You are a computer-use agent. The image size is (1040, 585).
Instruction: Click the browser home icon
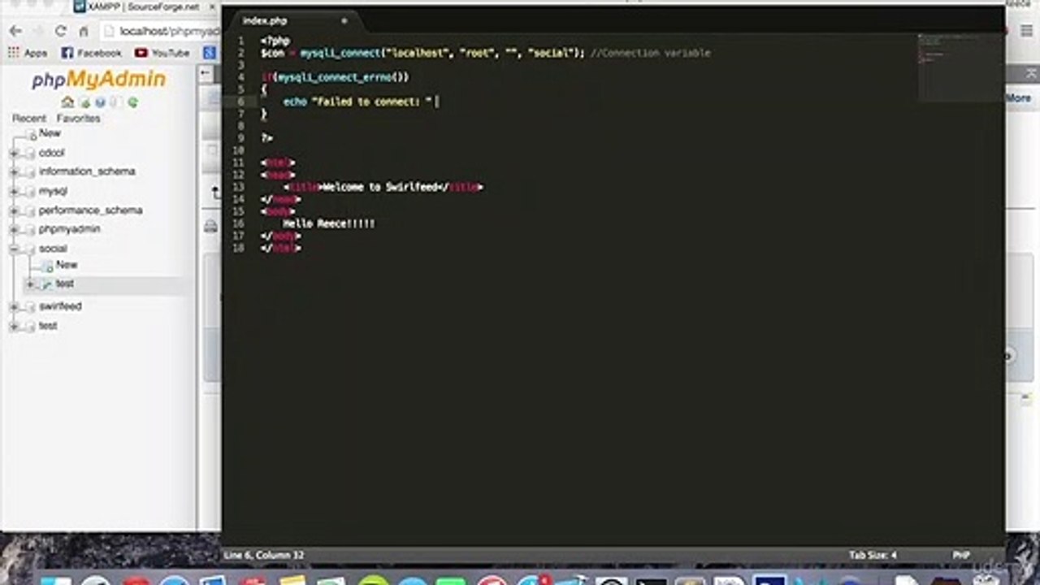tap(83, 31)
